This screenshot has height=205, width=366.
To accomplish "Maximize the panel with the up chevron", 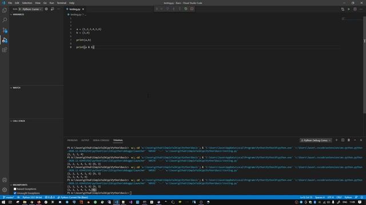I will (x=355, y=140).
